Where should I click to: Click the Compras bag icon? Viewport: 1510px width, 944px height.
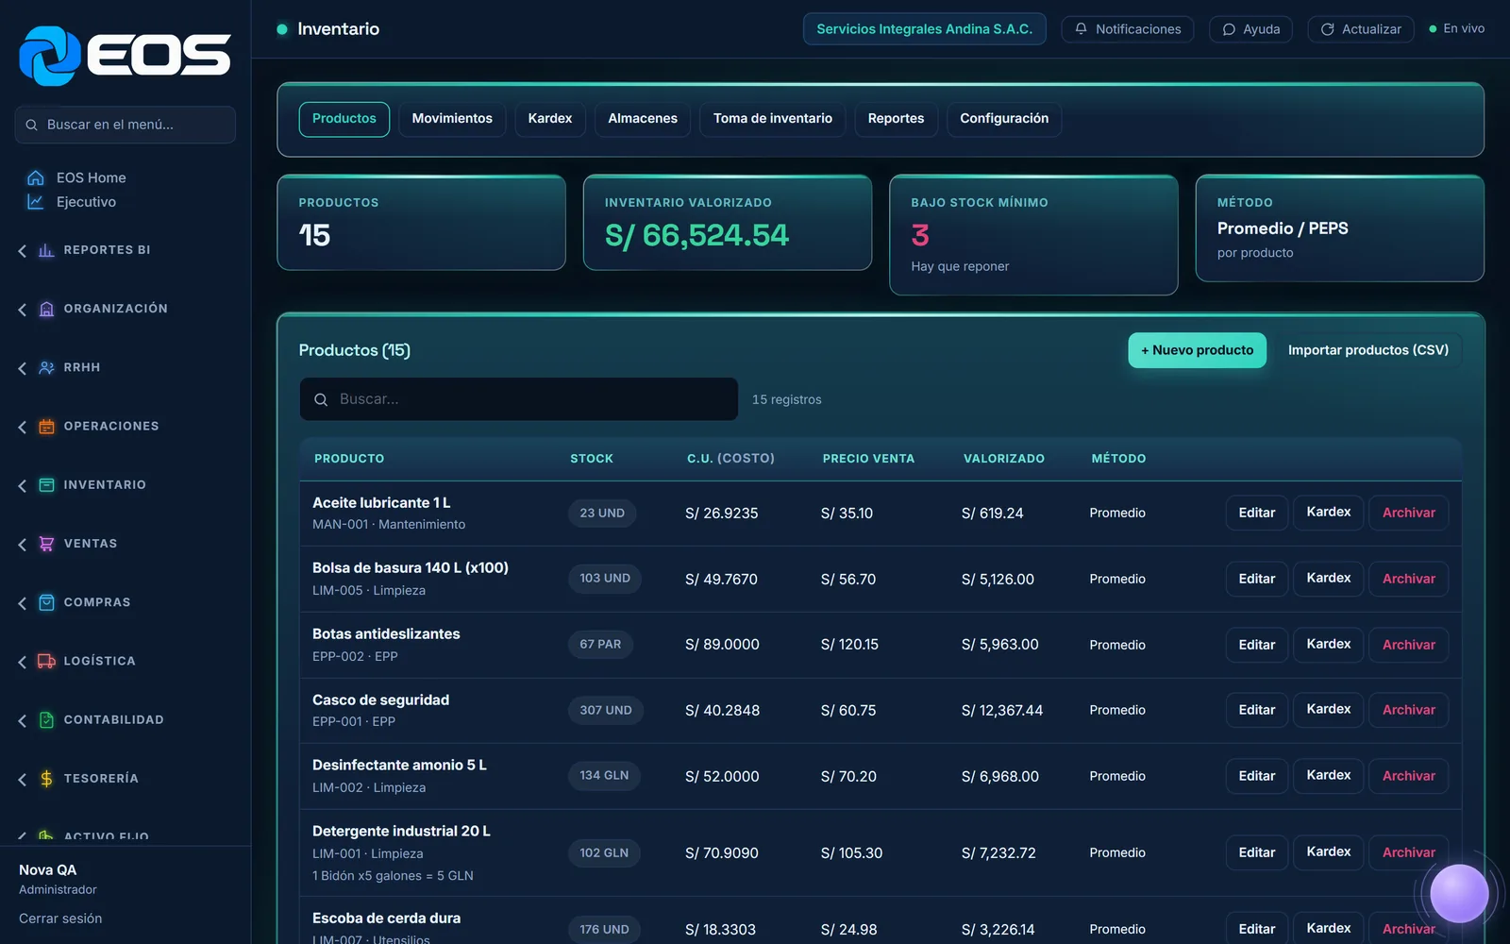[x=46, y=602]
